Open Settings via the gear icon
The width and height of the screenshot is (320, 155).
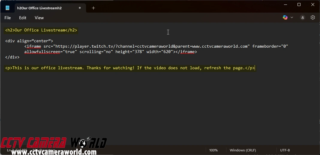coord(313,18)
